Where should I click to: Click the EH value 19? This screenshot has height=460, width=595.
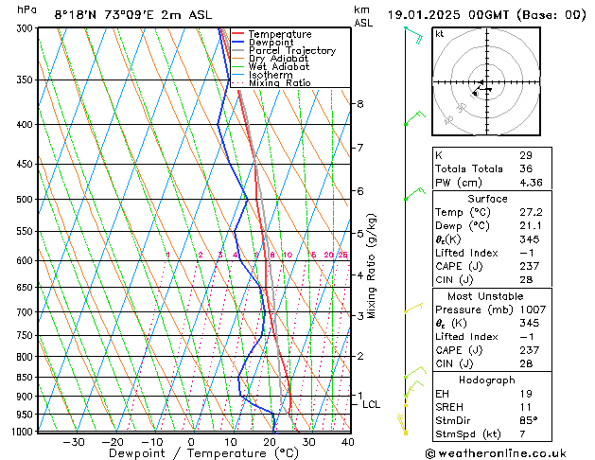(x=526, y=394)
